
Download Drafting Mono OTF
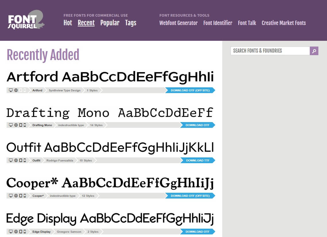click(198, 125)
